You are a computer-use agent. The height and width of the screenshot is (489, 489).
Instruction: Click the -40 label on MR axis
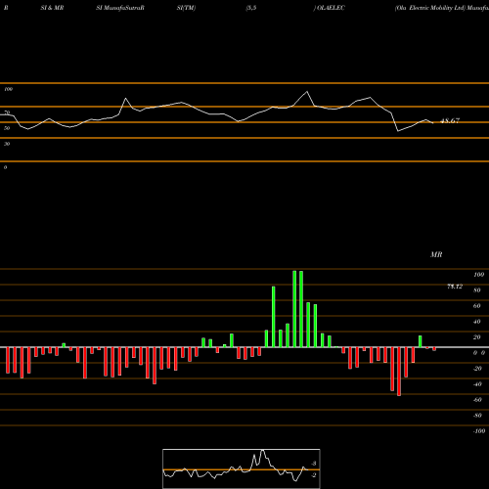point(477,384)
